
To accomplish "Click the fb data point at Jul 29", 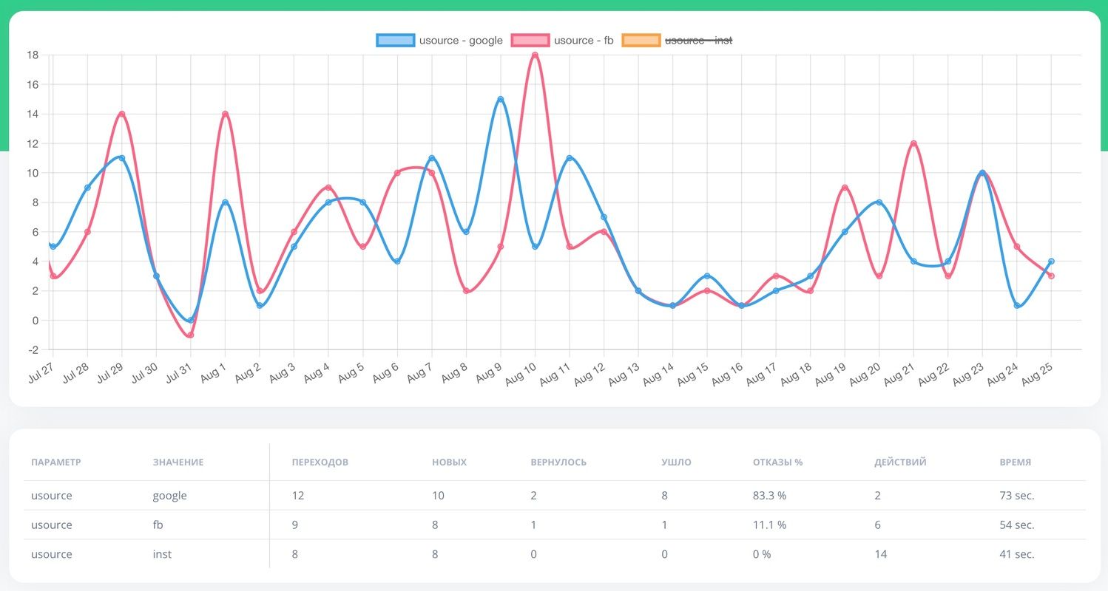I will [x=122, y=114].
